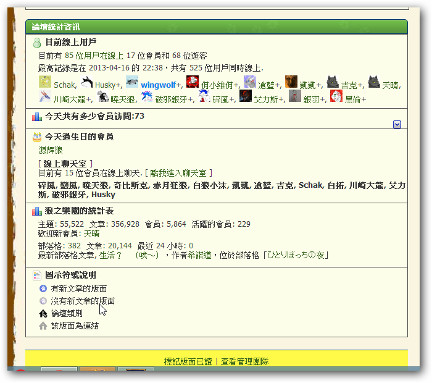The image size is (432, 383).
Task: Click the avatar beside wingwolf
Action: pyautogui.click(x=131, y=82)
